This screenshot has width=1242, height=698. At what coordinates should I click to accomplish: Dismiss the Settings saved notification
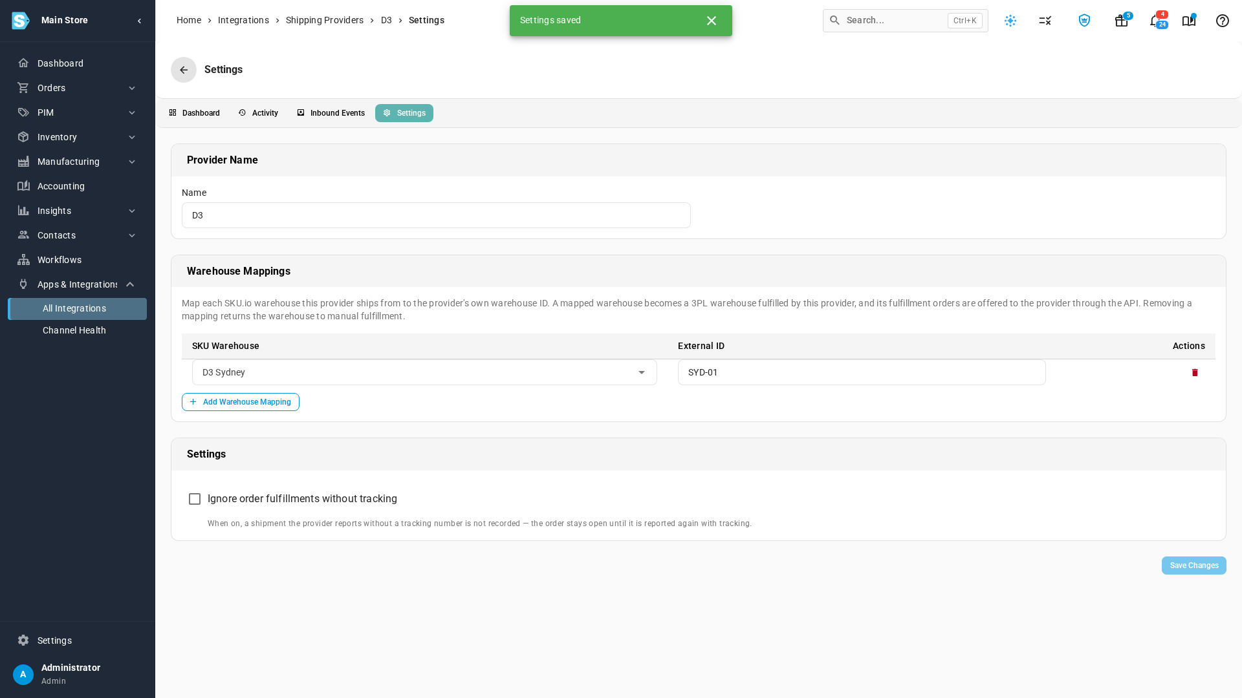pyautogui.click(x=712, y=21)
